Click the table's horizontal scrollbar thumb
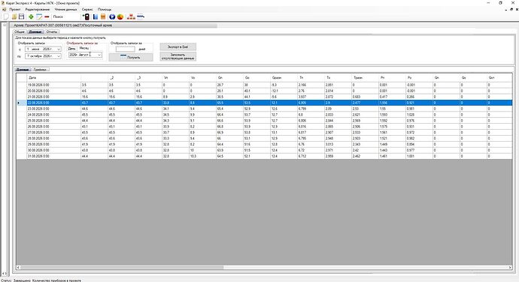 [122, 267]
